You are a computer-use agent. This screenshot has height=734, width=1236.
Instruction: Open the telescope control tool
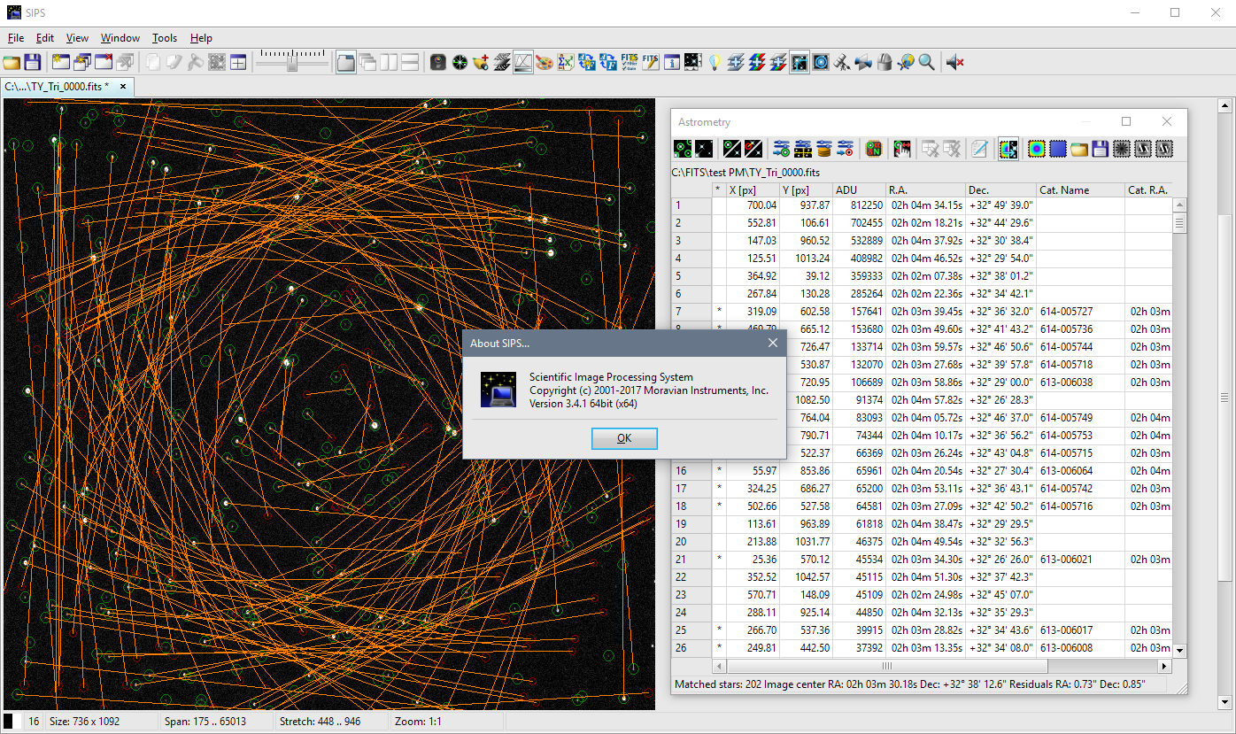tap(842, 63)
